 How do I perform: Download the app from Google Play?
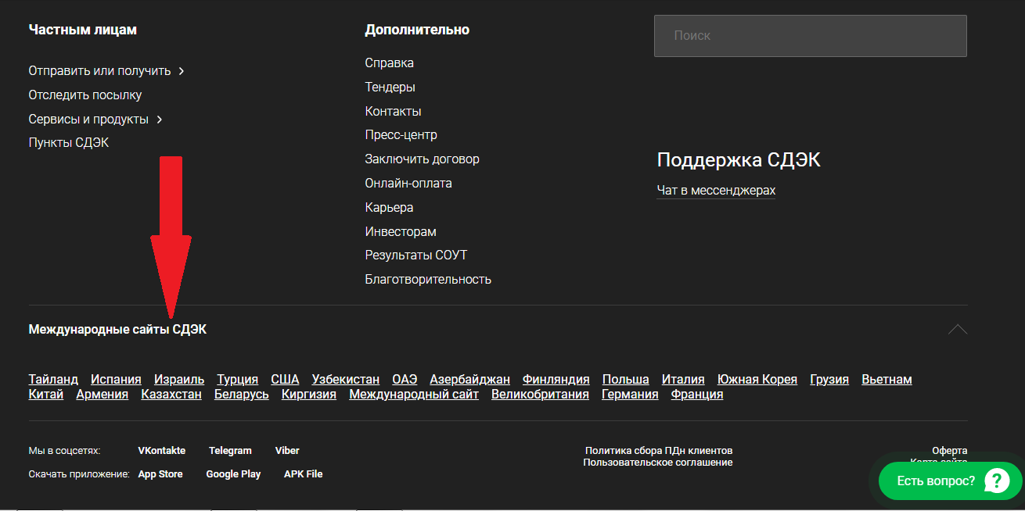tap(233, 474)
